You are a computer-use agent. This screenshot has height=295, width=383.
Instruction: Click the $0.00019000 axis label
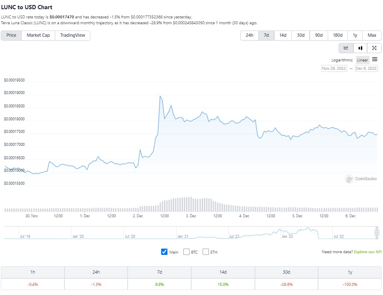tap(14, 93)
